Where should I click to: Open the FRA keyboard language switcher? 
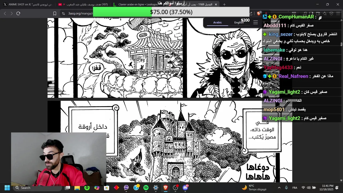(x=295, y=188)
